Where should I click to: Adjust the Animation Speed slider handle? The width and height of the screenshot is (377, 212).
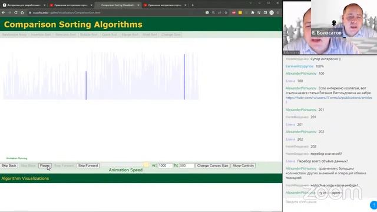click(145, 165)
